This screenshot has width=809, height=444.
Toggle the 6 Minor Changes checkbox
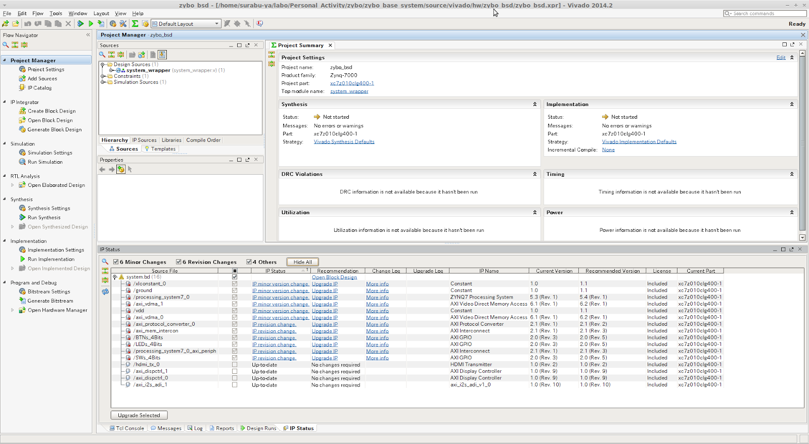click(116, 262)
